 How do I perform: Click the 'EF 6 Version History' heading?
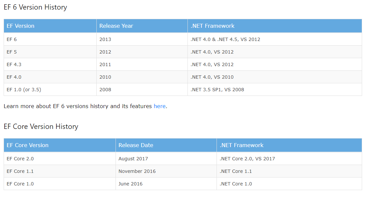(x=35, y=7)
